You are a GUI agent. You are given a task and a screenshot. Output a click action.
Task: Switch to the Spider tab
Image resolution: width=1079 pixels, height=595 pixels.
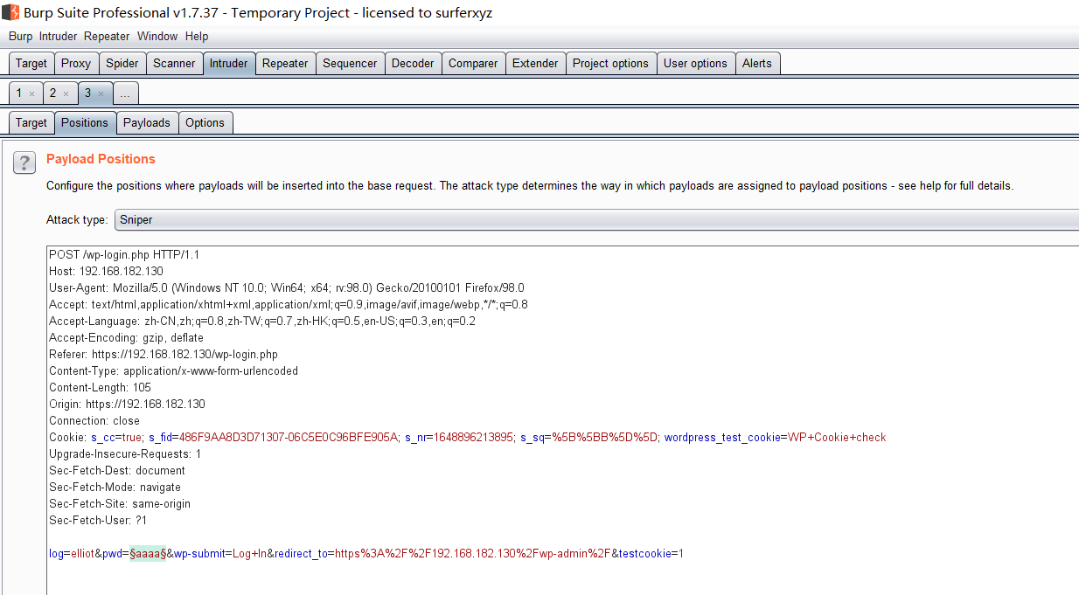click(122, 63)
